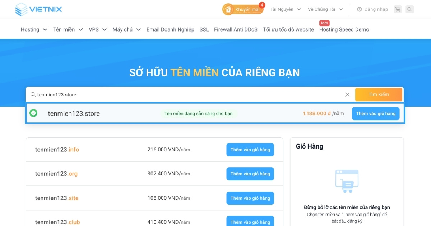Click the Vietnix logo

tap(38, 9)
